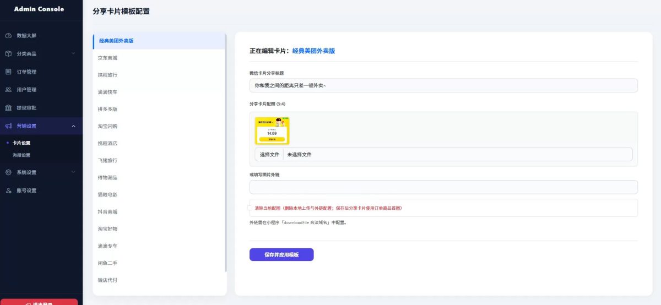Click the 订单管理 list icon
The image size is (661, 305).
[x=8, y=72]
